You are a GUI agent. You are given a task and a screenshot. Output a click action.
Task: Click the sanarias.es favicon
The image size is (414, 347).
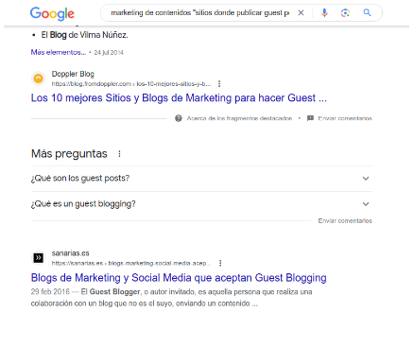click(39, 258)
